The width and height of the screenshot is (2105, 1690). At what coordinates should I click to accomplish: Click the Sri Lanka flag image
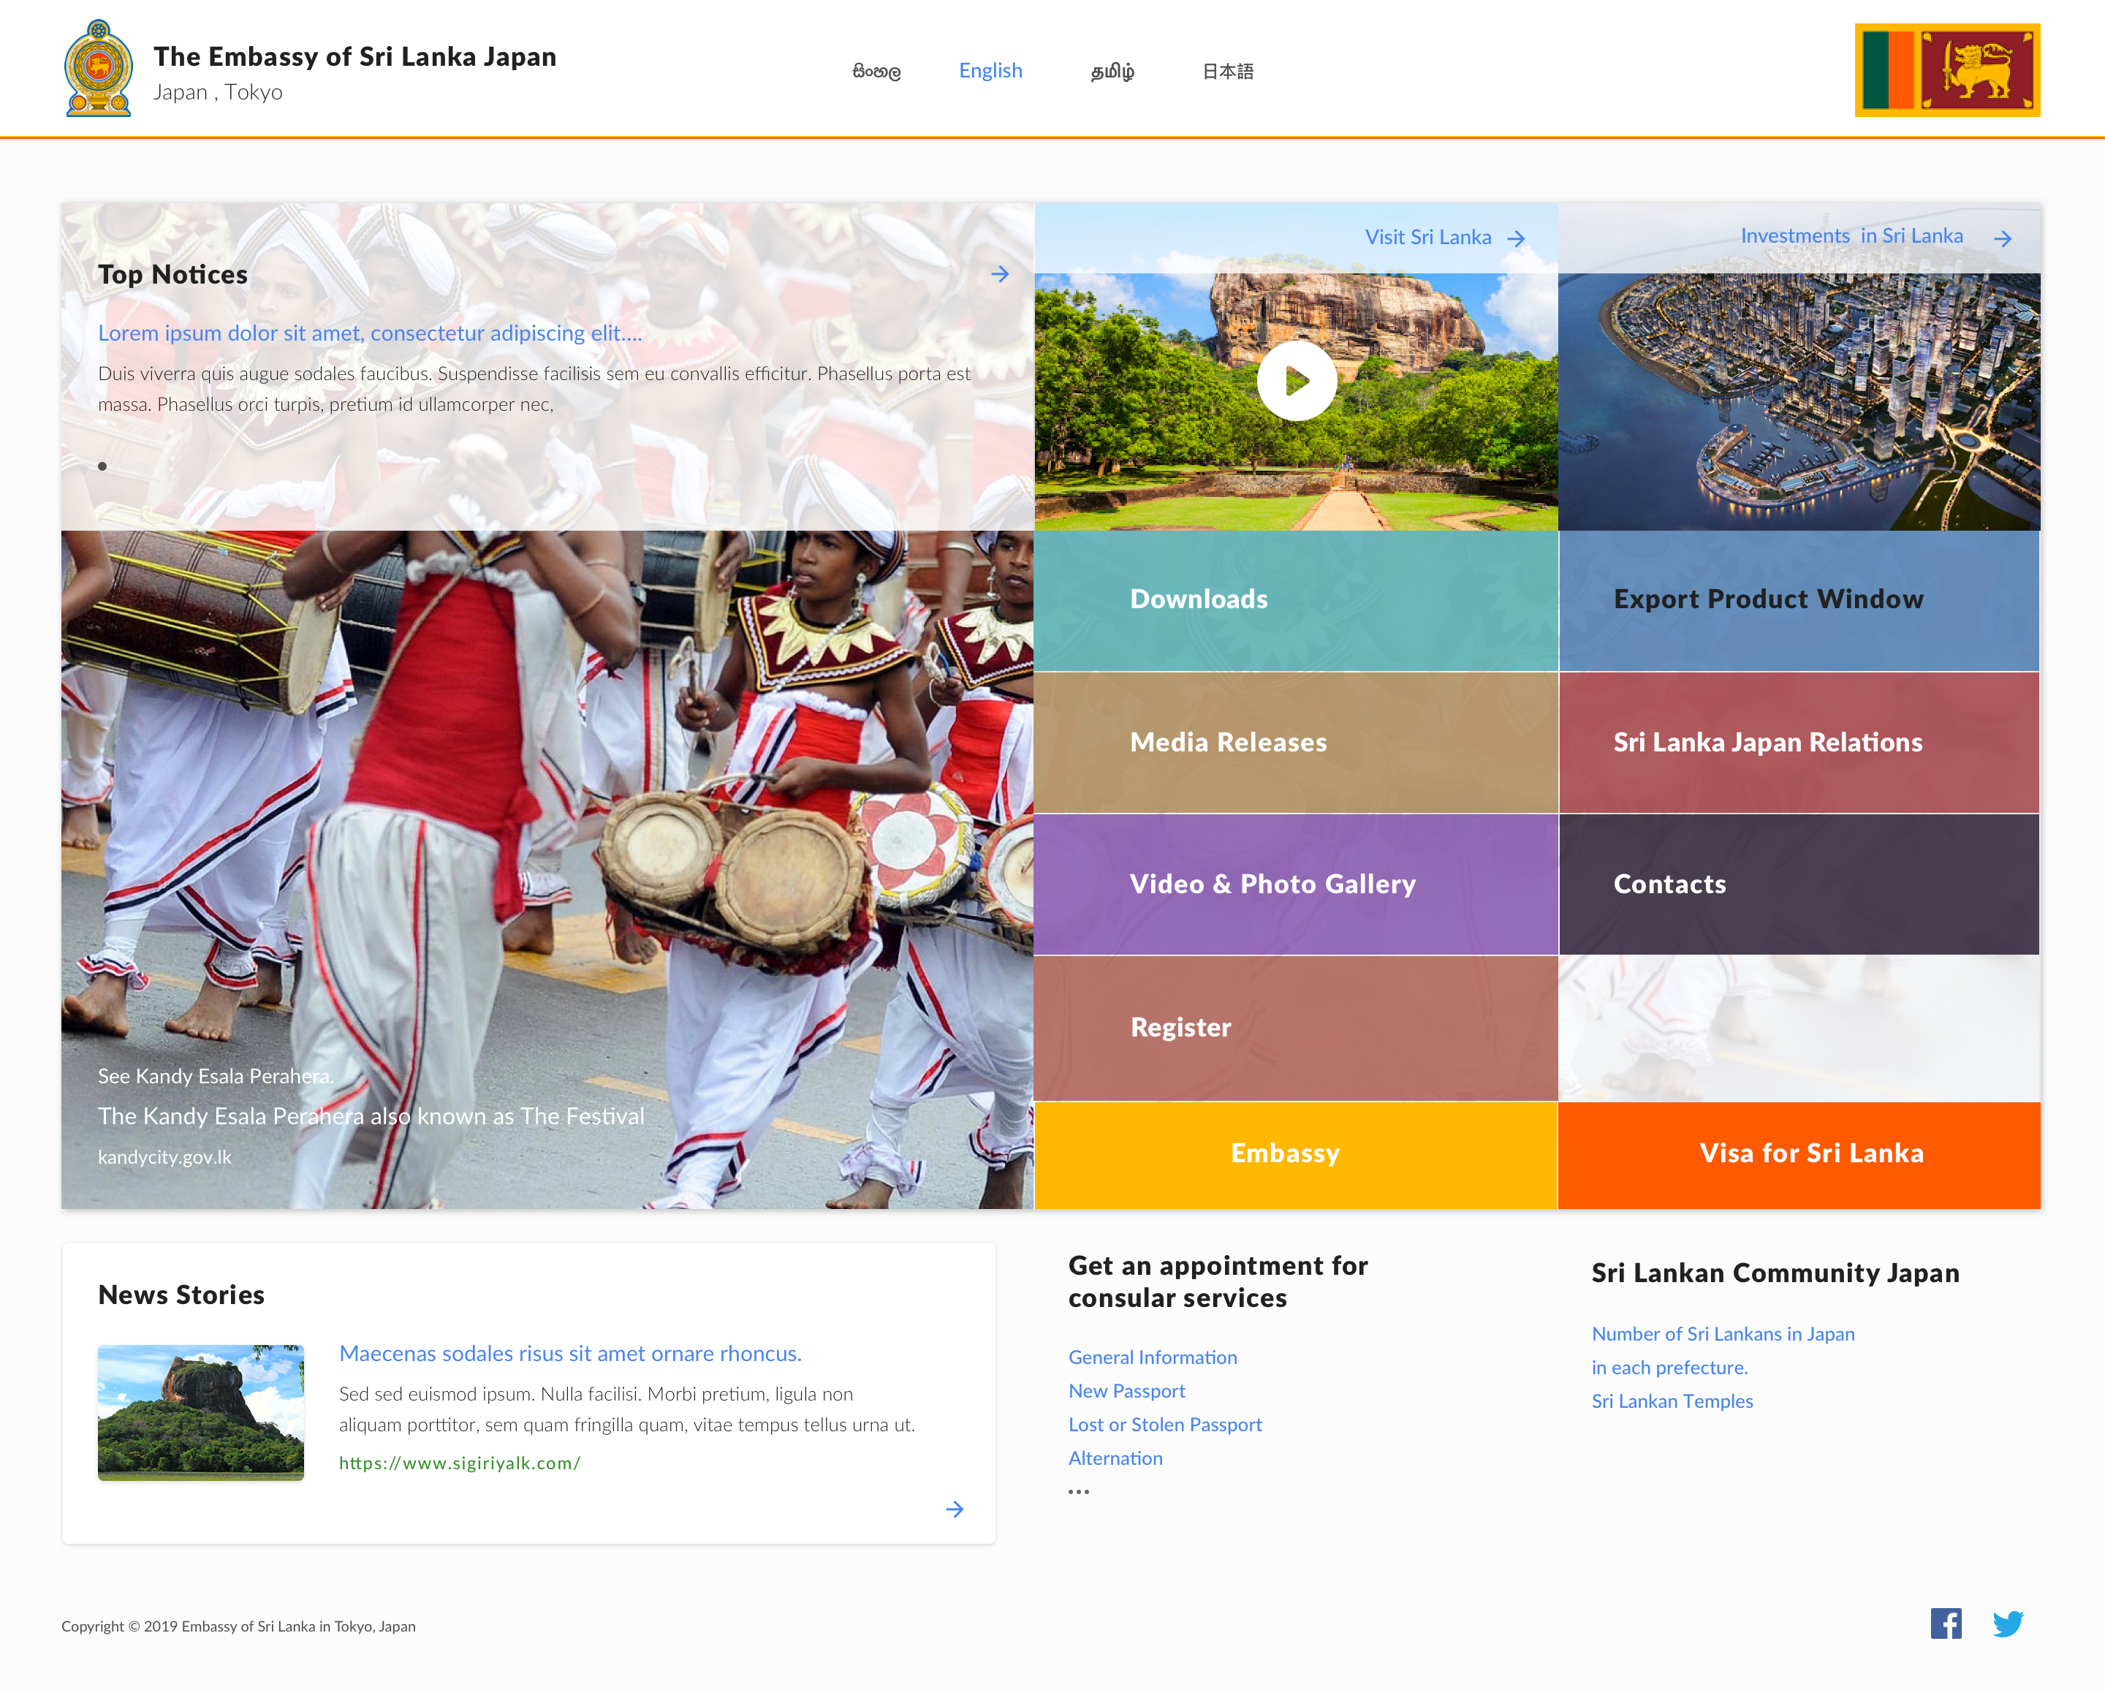(x=1947, y=70)
